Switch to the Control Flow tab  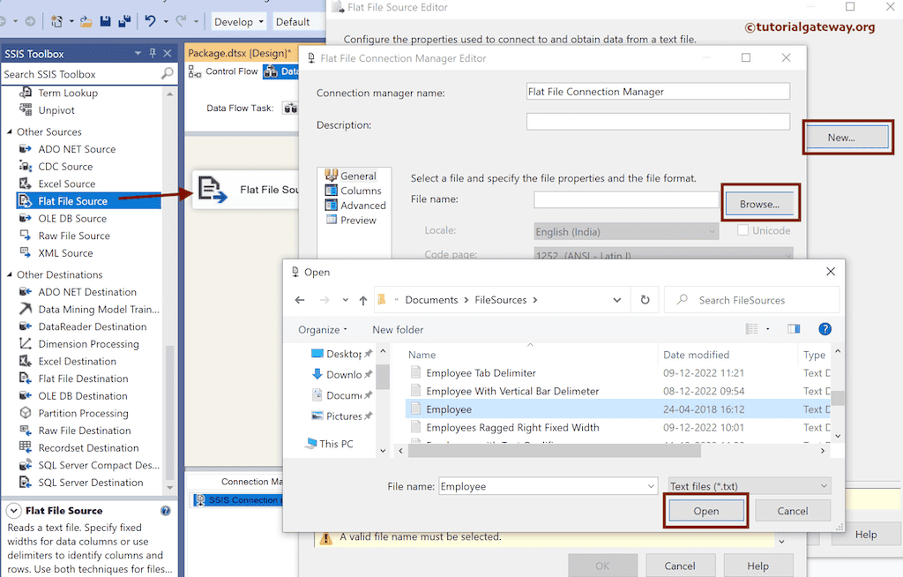tap(224, 71)
